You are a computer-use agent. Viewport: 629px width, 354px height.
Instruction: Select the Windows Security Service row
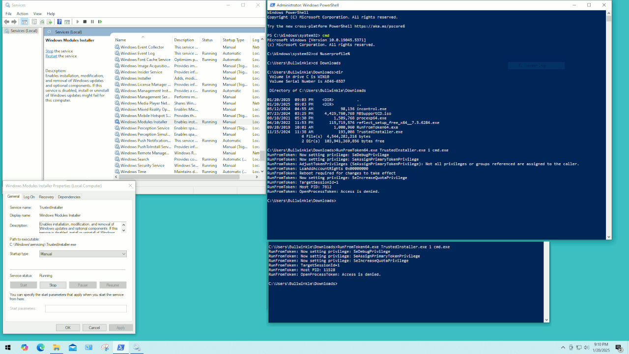tap(187, 165)
